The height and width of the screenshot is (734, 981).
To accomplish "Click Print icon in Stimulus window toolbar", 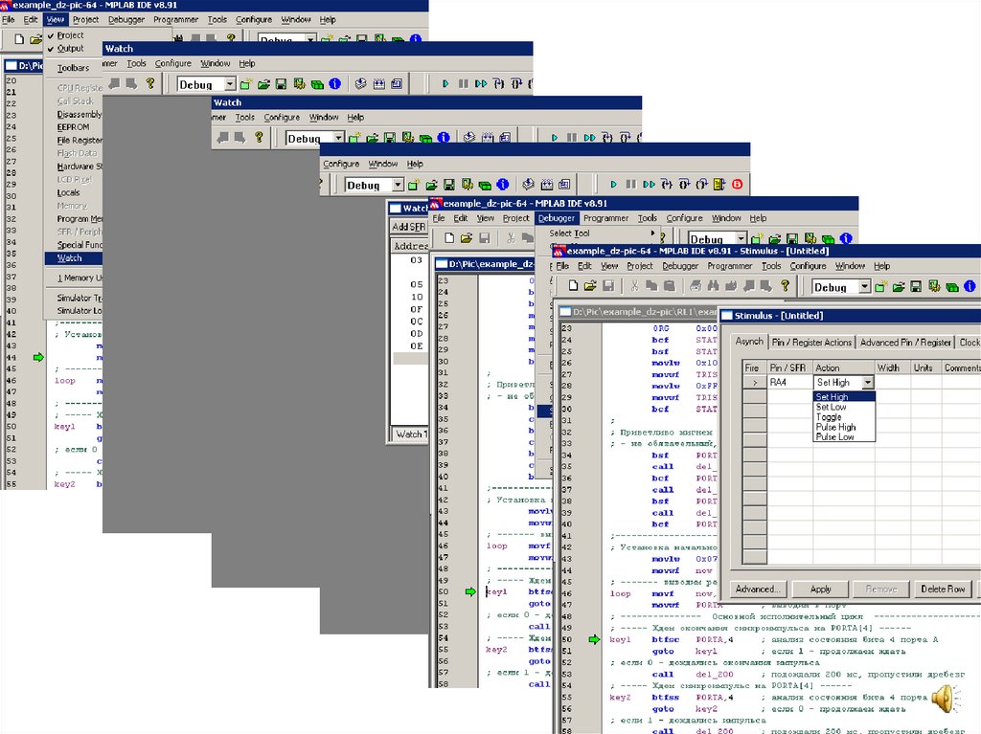I will 696,286.
